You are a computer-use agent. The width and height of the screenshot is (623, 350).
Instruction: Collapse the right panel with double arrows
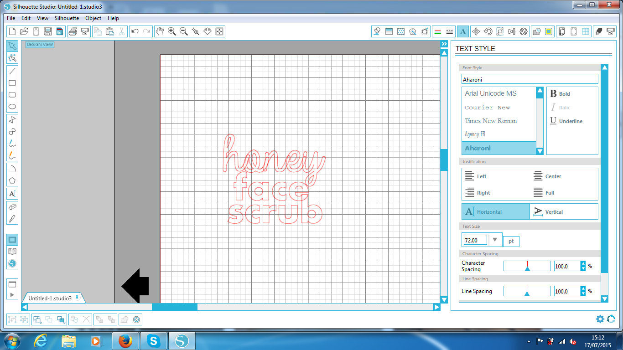click(x=444, y=44)
